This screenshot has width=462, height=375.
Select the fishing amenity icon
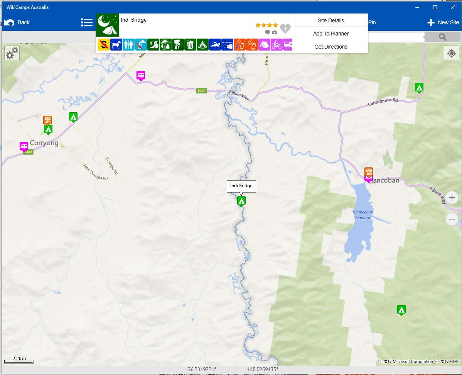point(227,44)
